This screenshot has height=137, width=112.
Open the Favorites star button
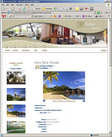47,9
